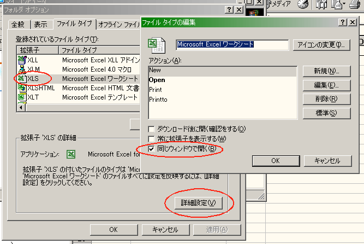Viewport: 364px width, 244px height.
Task: Select Microsoft Excel XLL アドイン row text
Action: point(101,60)
